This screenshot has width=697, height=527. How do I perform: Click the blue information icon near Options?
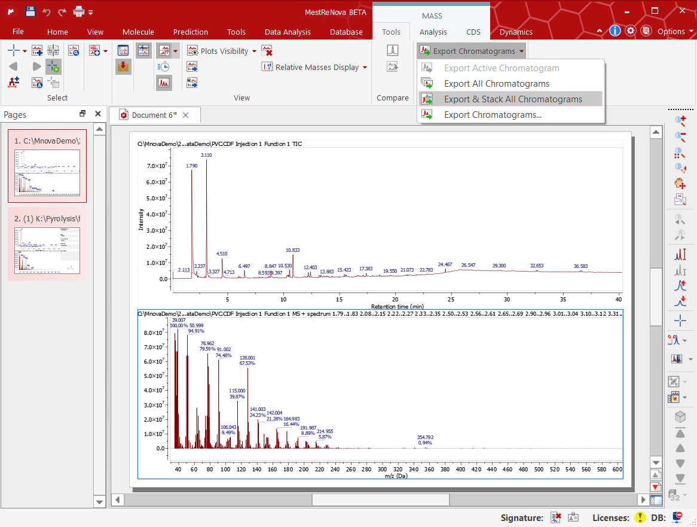point(615,31)
